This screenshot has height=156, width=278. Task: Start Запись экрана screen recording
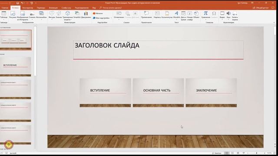point(235,16)
